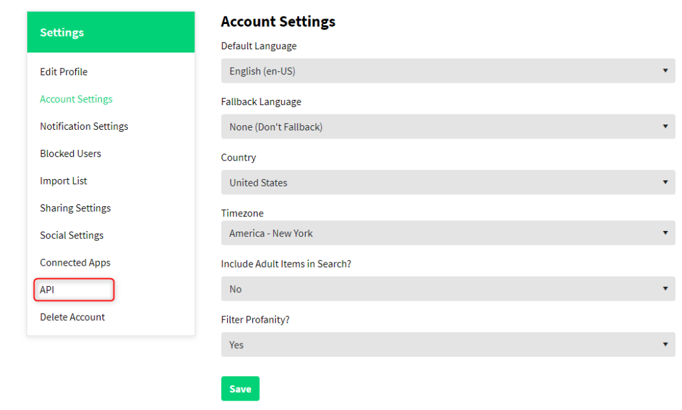The height and width of the screenshot is (410, 682).
Task: Click the Default Language field label
Action: pyautogui.click(x=258, y=47)
